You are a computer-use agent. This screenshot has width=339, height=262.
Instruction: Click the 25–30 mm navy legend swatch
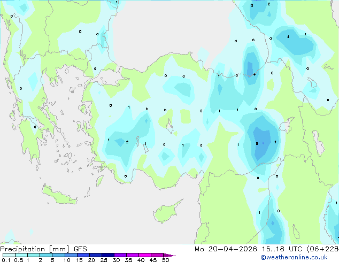(x=108, y=255)
